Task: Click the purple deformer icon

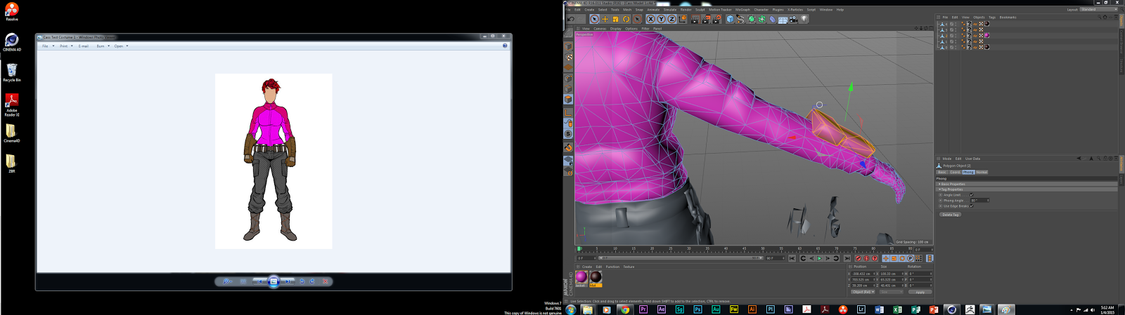Action: [773, 19]
